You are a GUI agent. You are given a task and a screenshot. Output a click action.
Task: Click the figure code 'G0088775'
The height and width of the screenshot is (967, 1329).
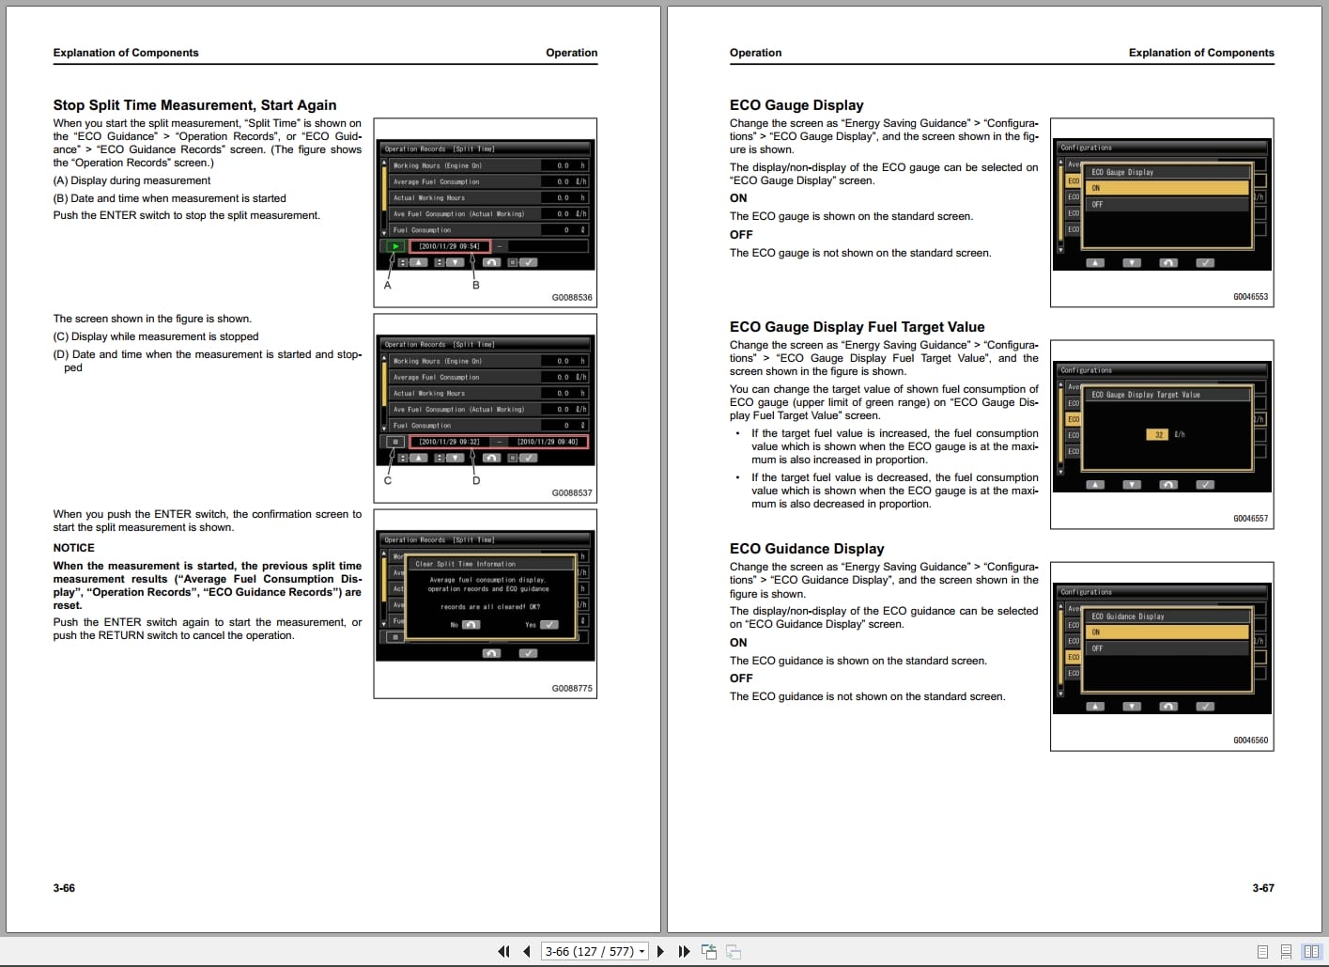[x=572, y=688]
